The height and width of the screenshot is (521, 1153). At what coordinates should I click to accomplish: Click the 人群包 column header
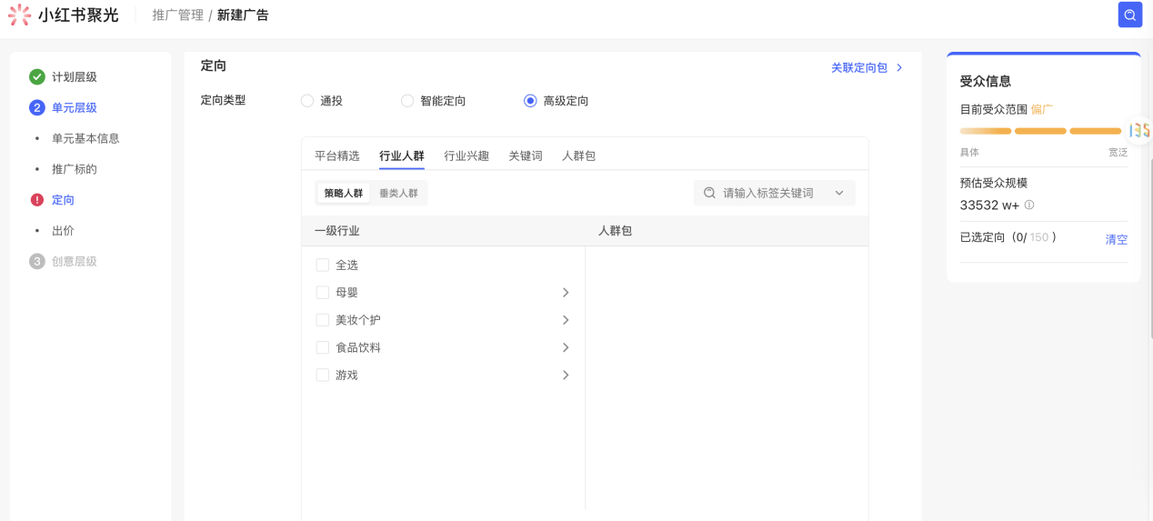click(x=615, y=231)
